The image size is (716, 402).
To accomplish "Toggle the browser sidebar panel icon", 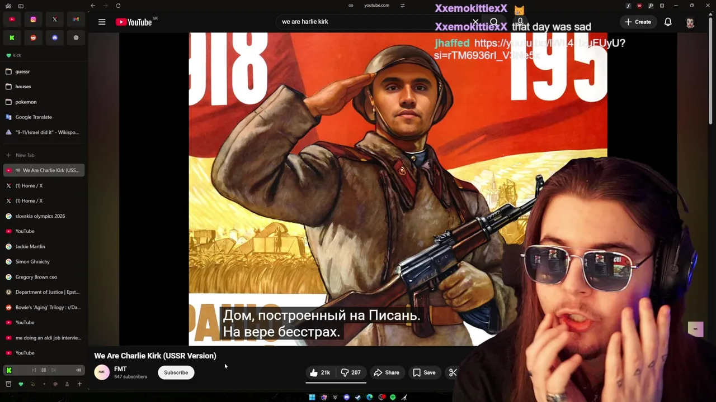I will 21,6.
